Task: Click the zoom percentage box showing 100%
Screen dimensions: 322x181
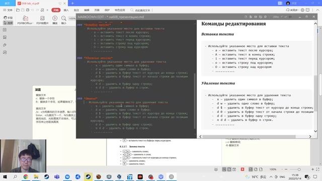Action: pos(72,19)
